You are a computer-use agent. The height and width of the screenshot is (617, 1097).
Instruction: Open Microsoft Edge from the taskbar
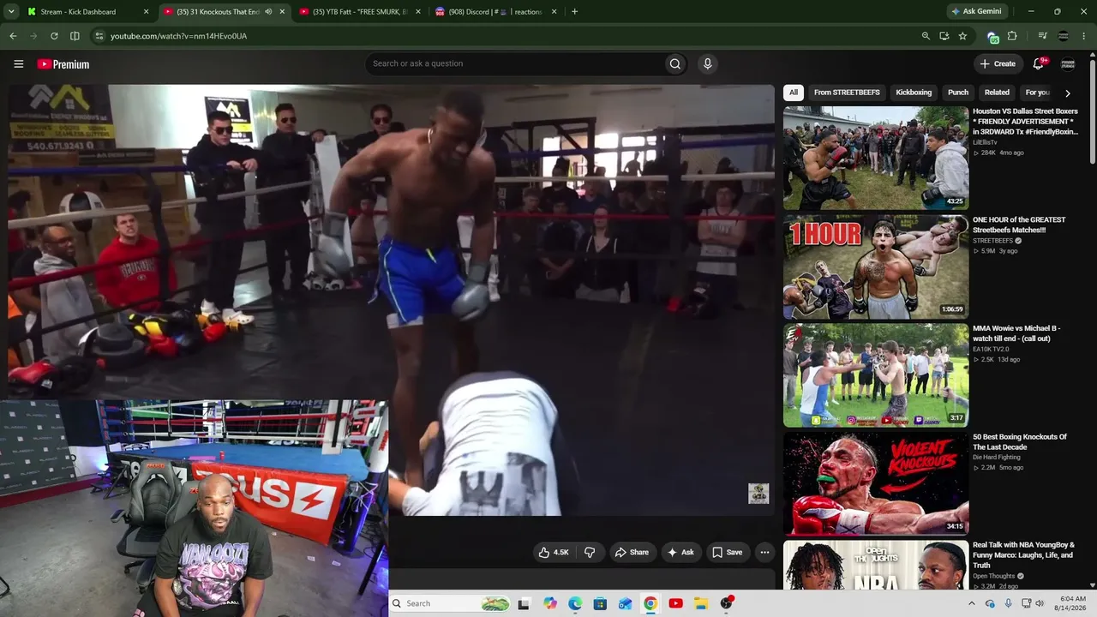[575, 603]
